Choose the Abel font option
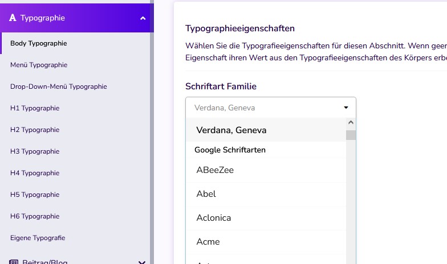Viewport: 447px width, 264px height. click(266, 194)
